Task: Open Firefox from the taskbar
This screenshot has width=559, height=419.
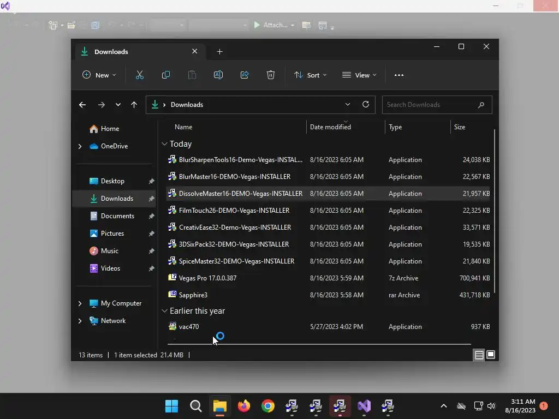Action: click(244, 406)
